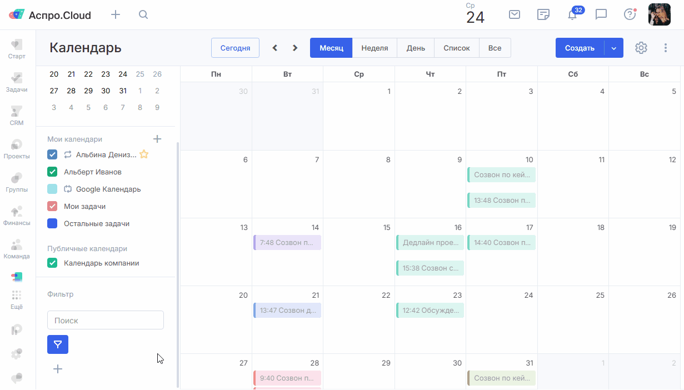Image resolution: width=684 pixels, height=390 pixels.
Task: Switch to Месяц view
Action: point(331,48)
